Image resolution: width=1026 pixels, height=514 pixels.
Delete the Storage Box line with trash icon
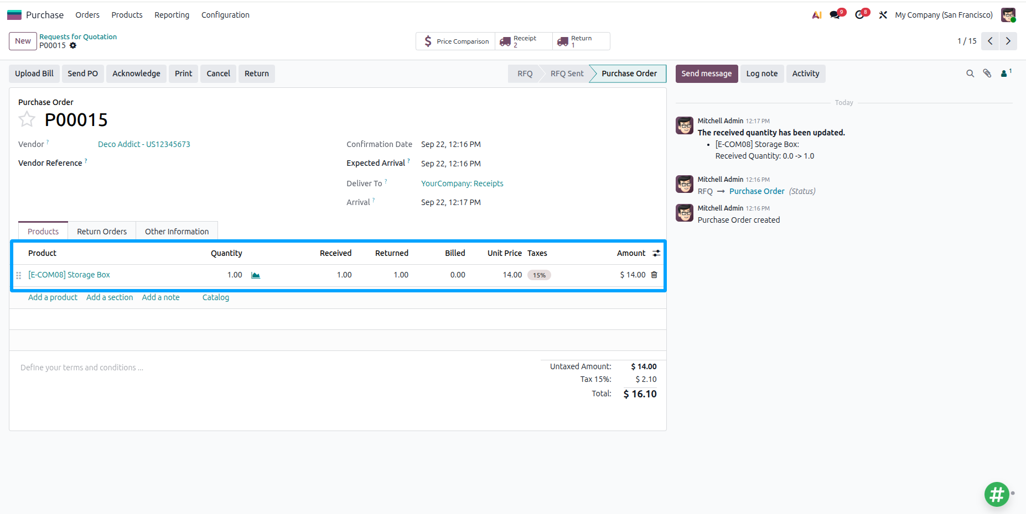click(x=654, y=275)
